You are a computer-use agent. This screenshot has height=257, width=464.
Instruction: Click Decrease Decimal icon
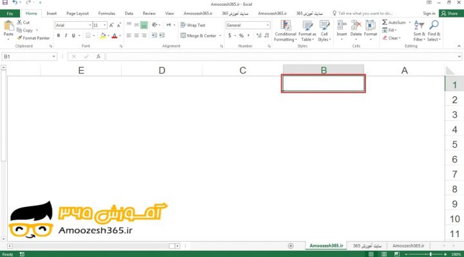(267, 36)
